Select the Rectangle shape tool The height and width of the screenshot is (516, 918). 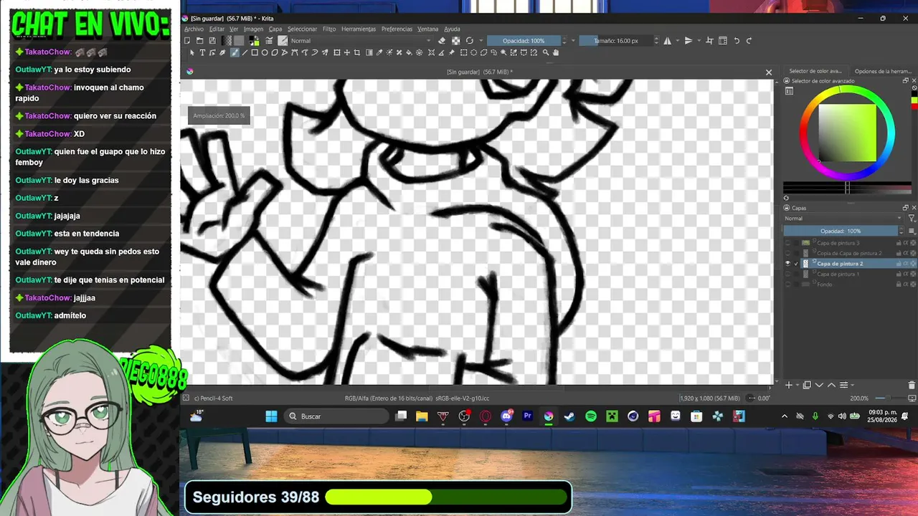click(255, 52)
